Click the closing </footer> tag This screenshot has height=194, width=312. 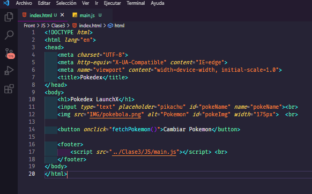coord(72,160)
